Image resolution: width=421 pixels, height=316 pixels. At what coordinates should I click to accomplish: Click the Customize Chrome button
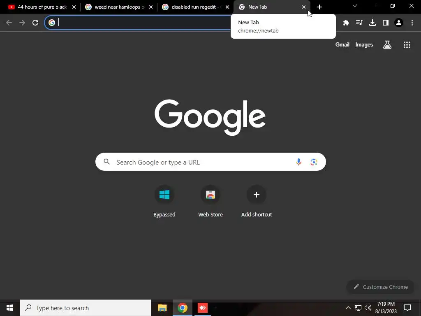[x=380, y=287]
